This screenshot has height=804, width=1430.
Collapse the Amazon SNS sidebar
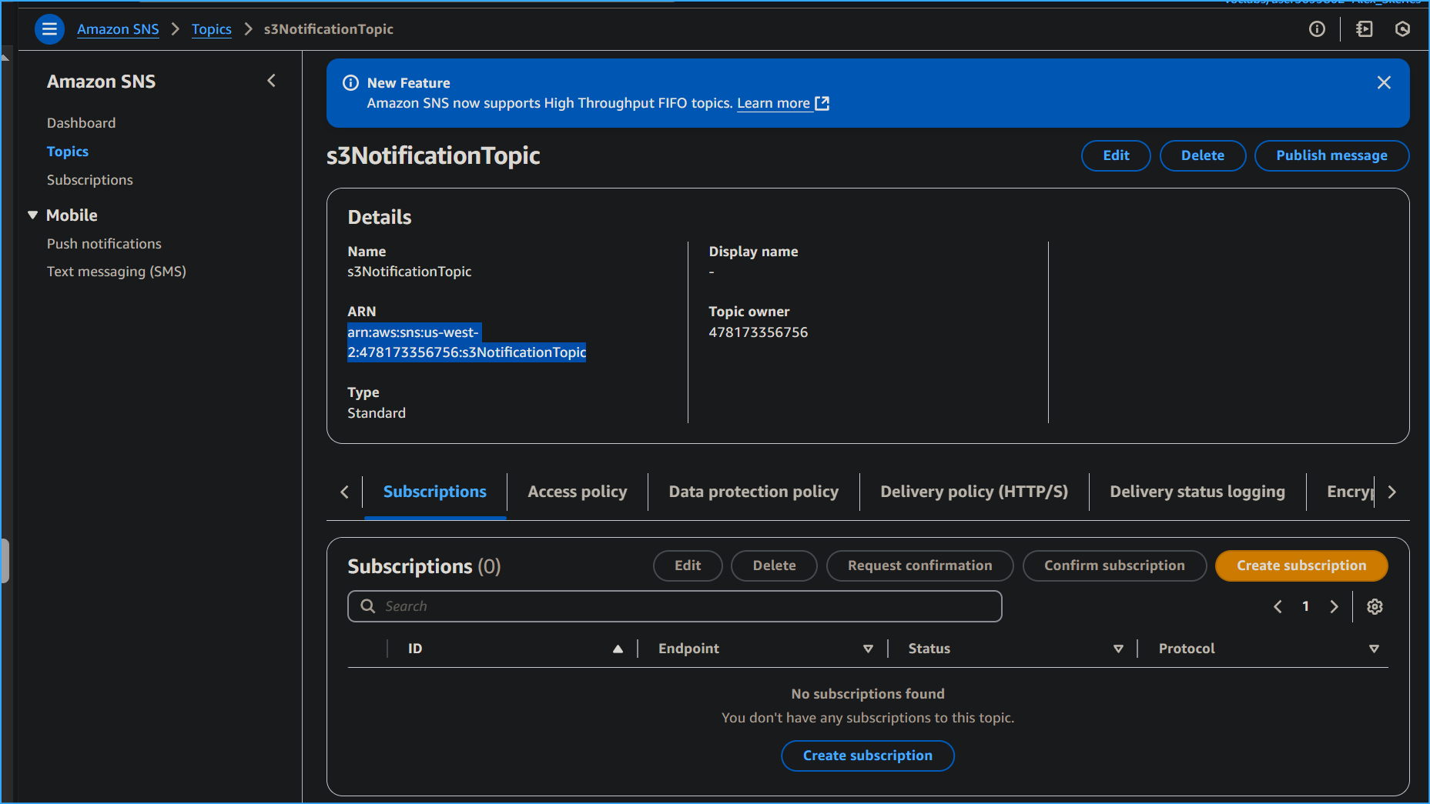coord(271,81)
